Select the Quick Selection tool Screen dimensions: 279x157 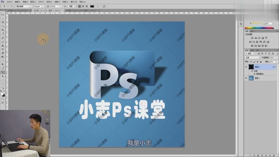(x=3, y=26)
